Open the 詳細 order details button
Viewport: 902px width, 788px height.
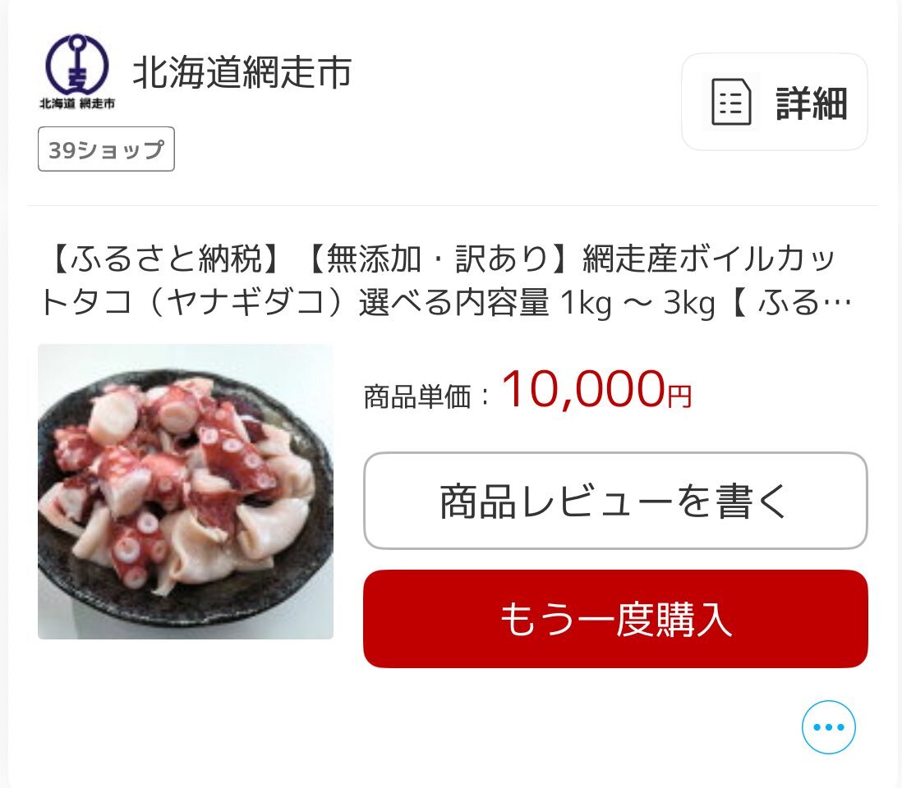(x=775, y=102)
